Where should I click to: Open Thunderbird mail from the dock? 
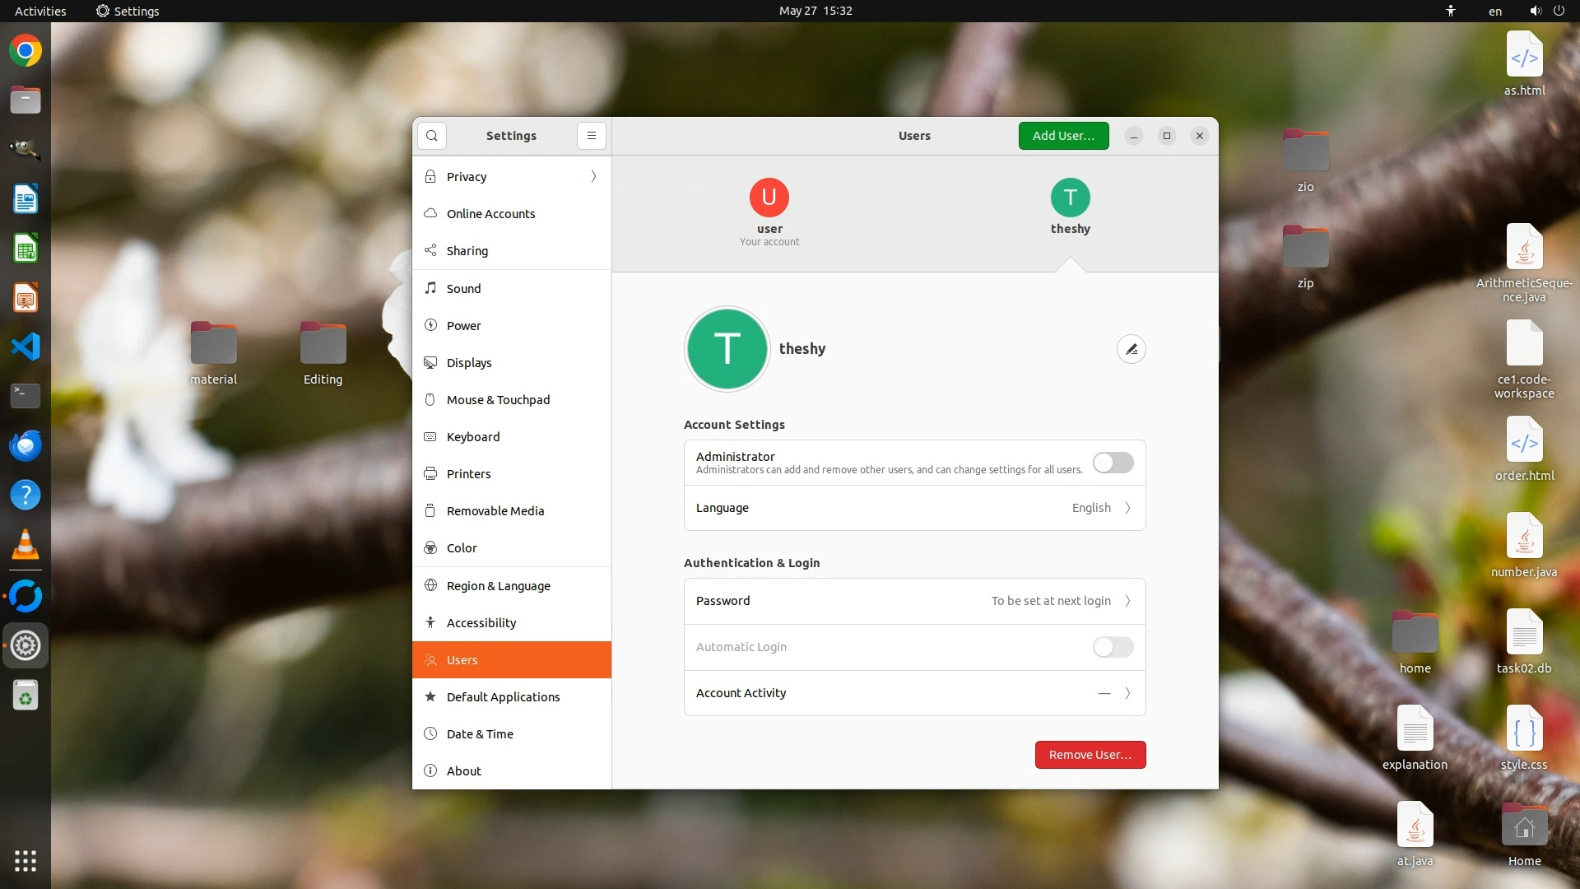click(26, 445)
